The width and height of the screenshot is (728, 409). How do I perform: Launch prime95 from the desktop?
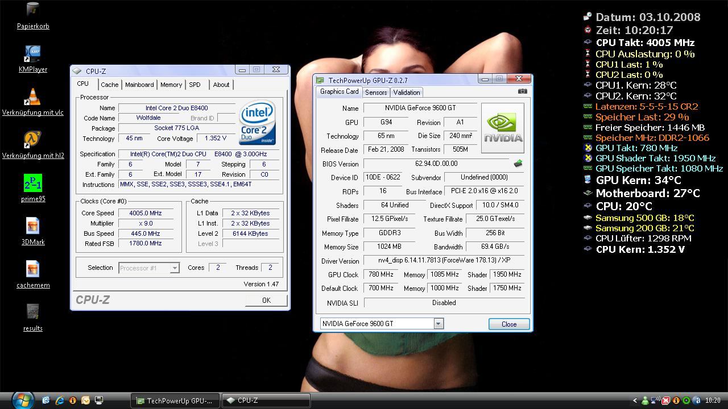33,189
